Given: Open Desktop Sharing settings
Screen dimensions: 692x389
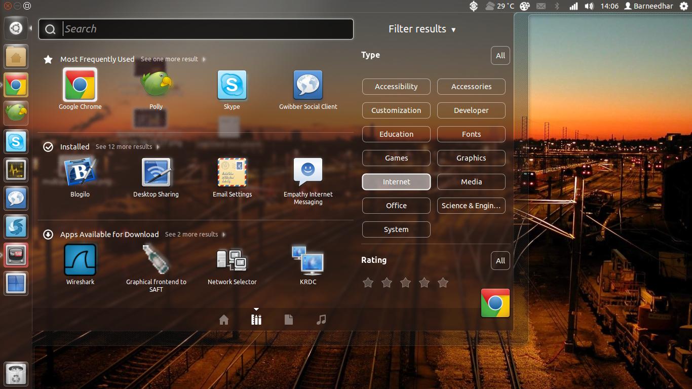Looking at the screenshot, I should (156, 172).
